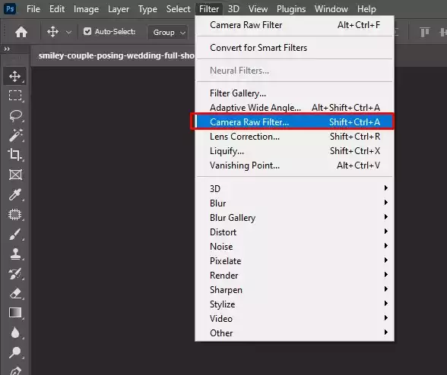Viewport: 447px width, 375px height.
Task: Click the Photoshop Ps logo icon
Action: click(10, 9)
